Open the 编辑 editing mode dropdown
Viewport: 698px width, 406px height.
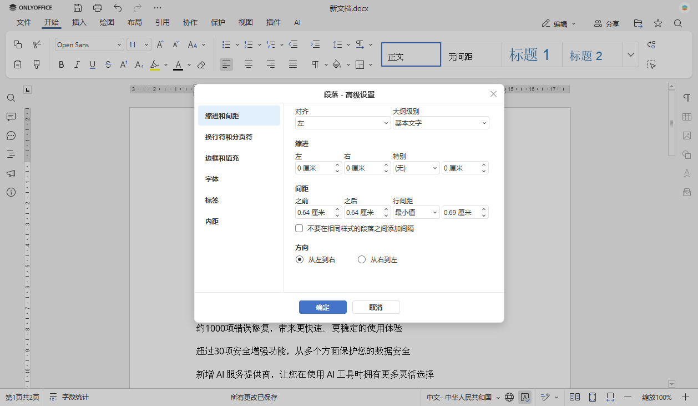[x=559, y=24]
